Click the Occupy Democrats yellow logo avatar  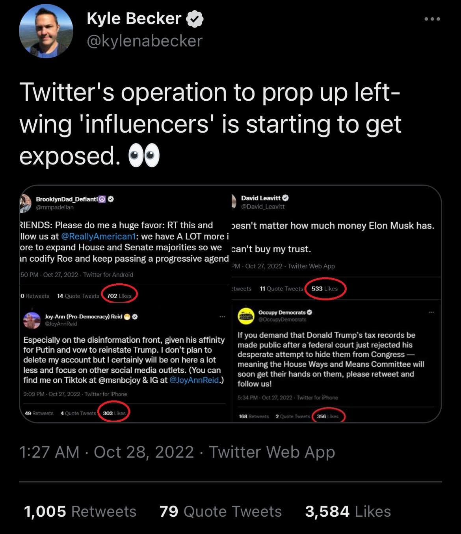tap(246, 316)
